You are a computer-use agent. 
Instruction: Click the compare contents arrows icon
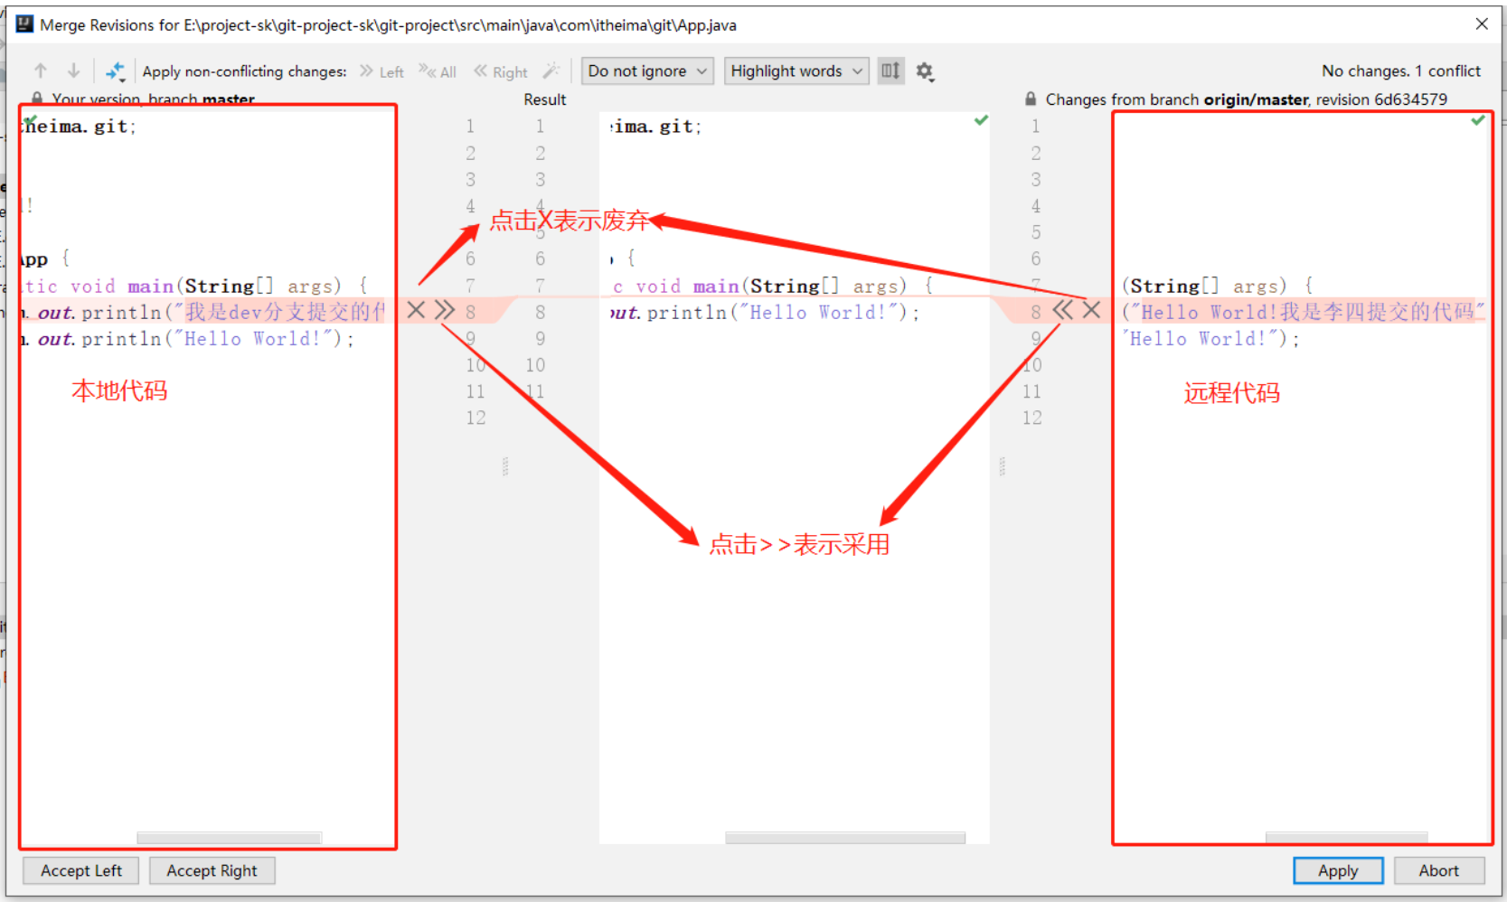[115, 71]
